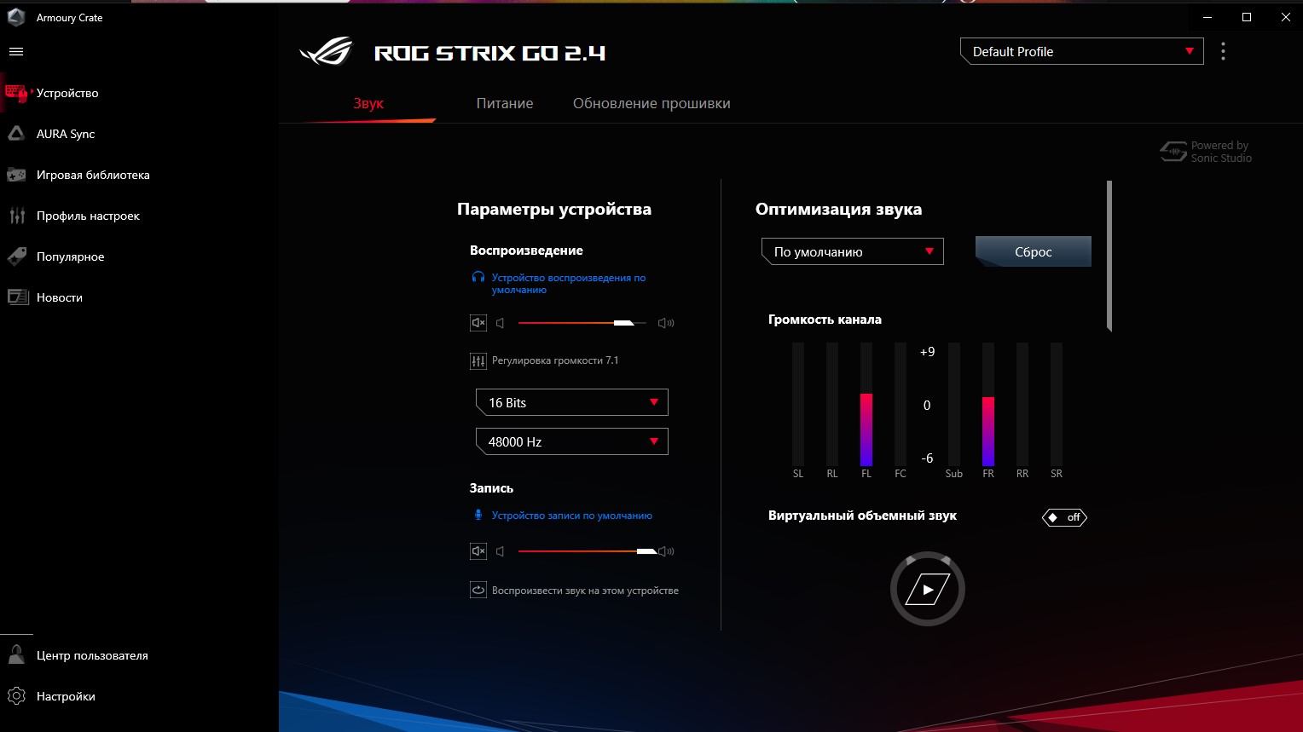Click recording high-volume speaker icon

(666, 551)
